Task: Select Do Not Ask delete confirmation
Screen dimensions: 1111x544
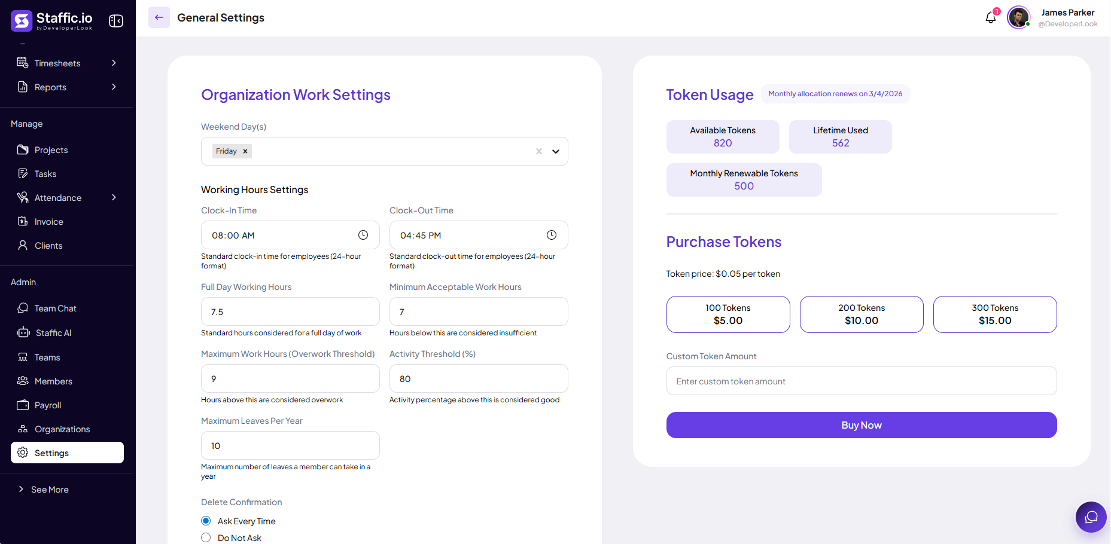Action: pyautogui.click(x=206, y=537)
